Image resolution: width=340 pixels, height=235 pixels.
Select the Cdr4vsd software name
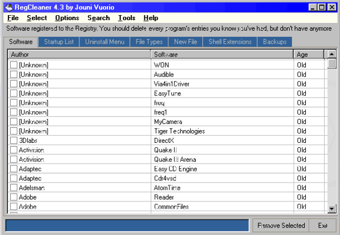165,178
